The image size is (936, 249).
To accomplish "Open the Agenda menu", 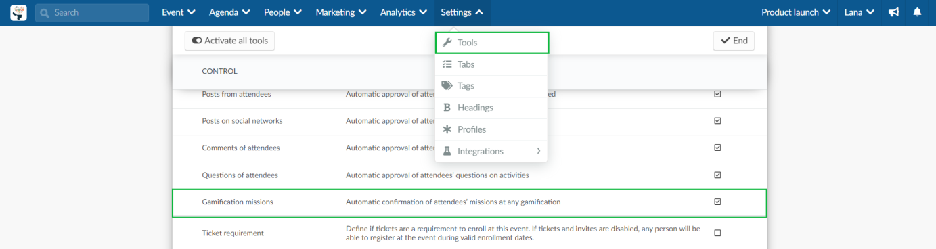I will (x=229, y=12).
